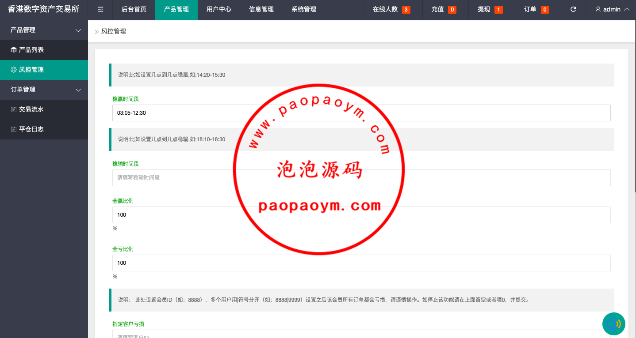Screen dimensions: 636x338
Task: Click the refresh icon in top bar
Action: (573, 9)
